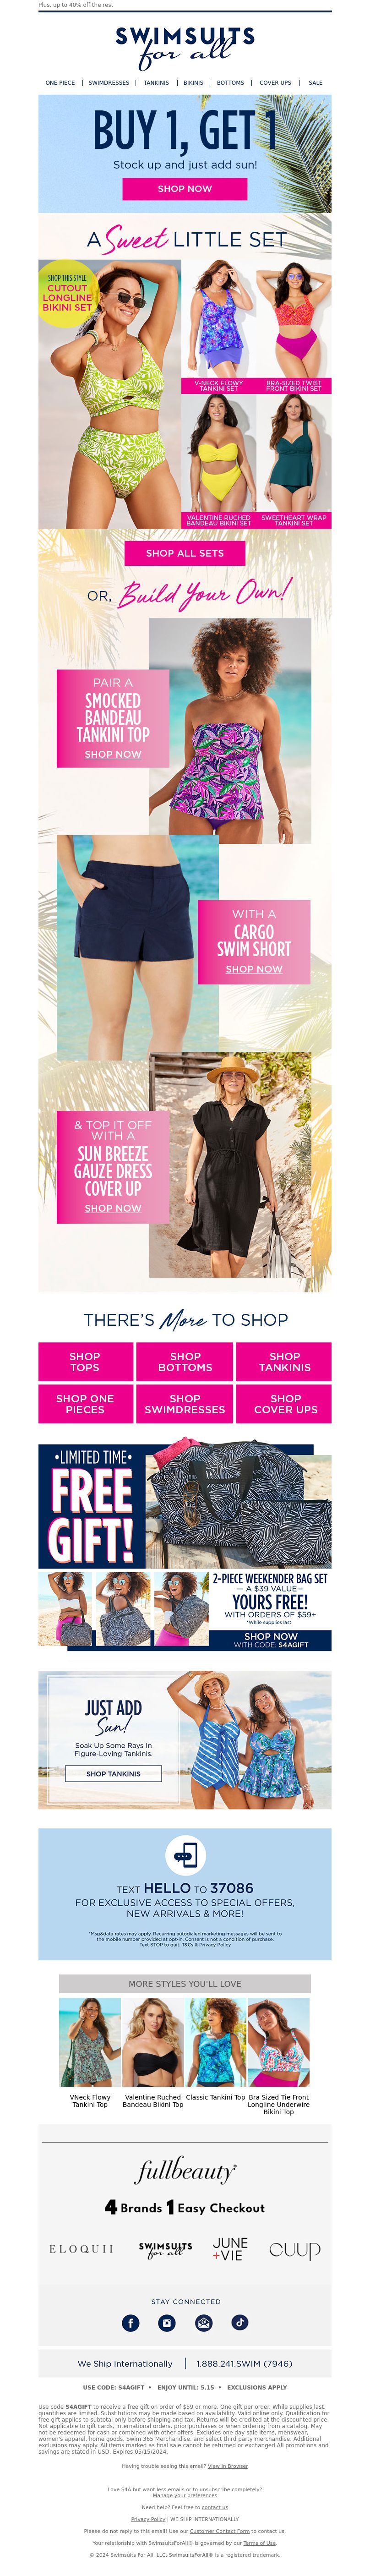Follow the Shop Now link for Cargo Swim Short

click(x=254, y=969)
